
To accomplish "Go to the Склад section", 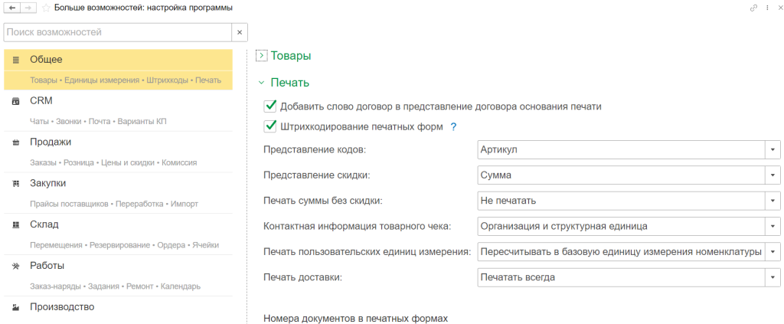I will click(x=44, y=224).
